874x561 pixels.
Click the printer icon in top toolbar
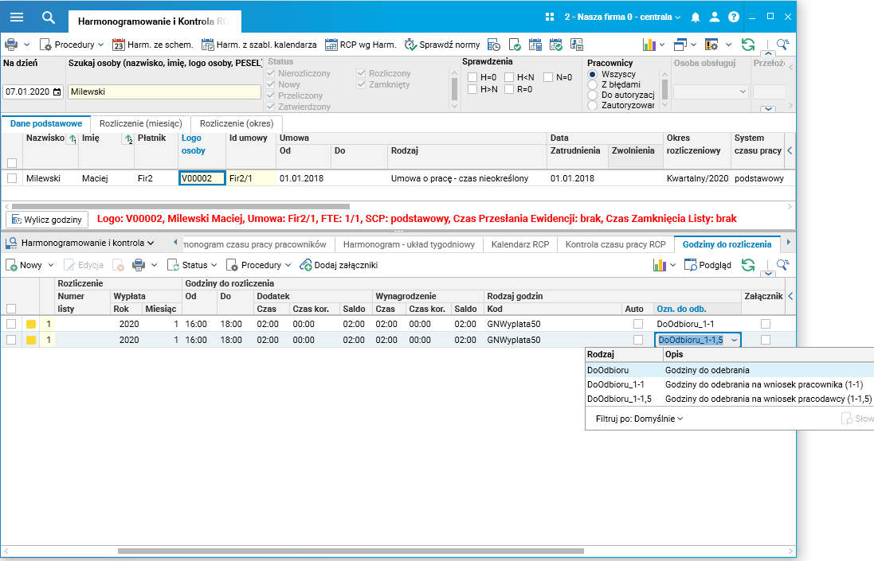pos(10,45)
